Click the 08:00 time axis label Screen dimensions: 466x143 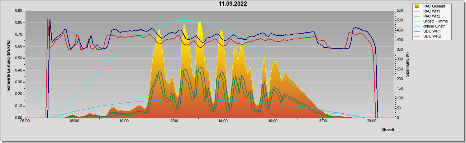click(x=74, y=122)
